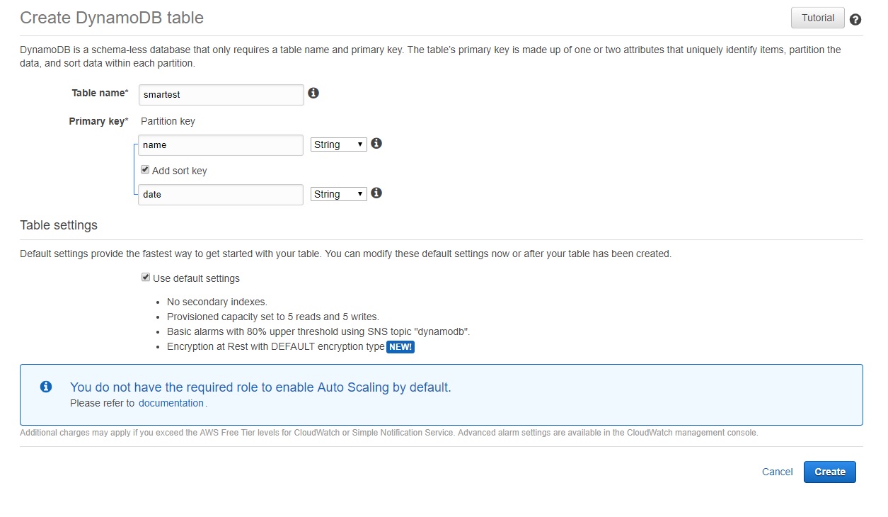This screenshot has width=888, height=517.
Task: Uncheck the Add sort key checkbox
Action: (145, 169)
